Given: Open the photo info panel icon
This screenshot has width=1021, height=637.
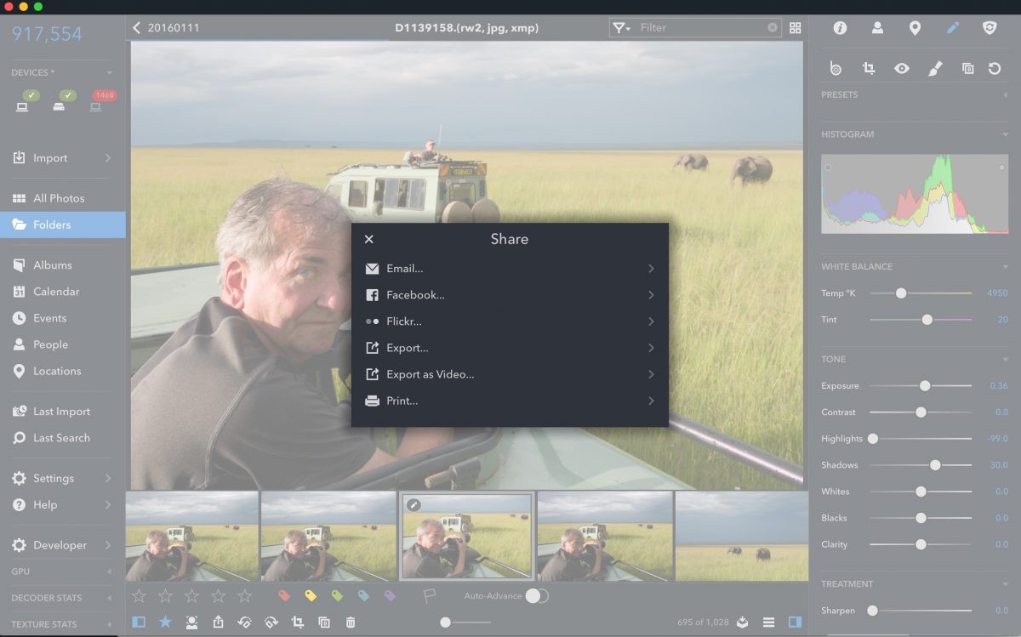Looking at the screenshot, I should click(x=840, y=28).
